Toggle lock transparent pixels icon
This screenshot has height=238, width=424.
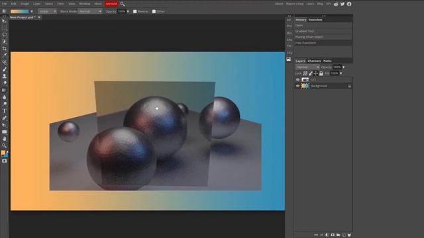pyautogui.click(x=305, y=73)
